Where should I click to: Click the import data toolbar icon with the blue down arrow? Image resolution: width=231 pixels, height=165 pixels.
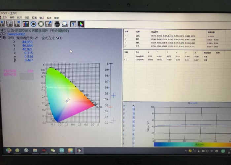click(2, 24)
